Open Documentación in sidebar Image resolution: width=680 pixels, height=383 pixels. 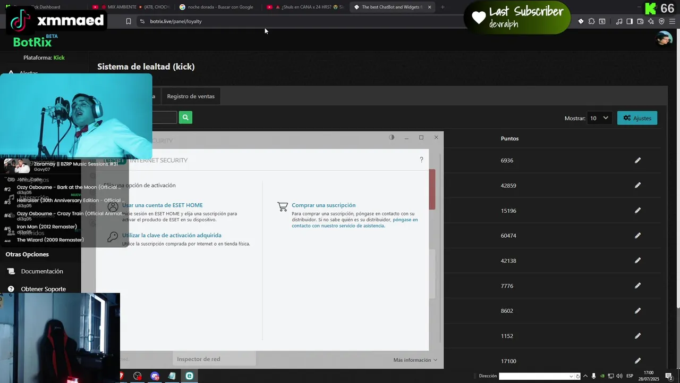(x=42, y=271)
